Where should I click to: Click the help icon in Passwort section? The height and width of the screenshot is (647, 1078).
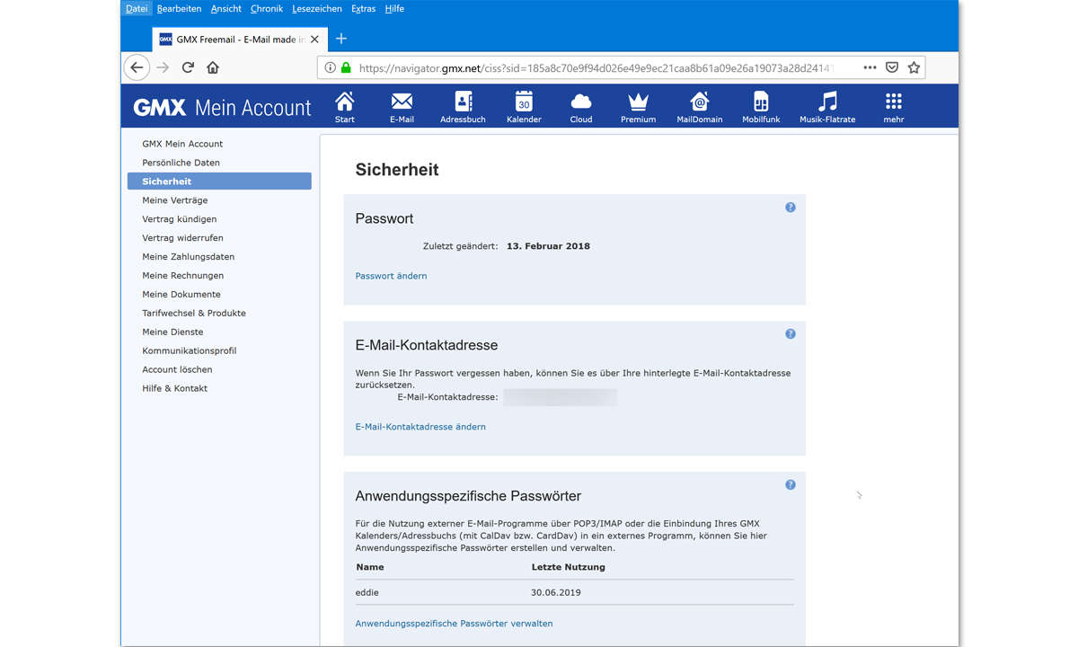791,208
